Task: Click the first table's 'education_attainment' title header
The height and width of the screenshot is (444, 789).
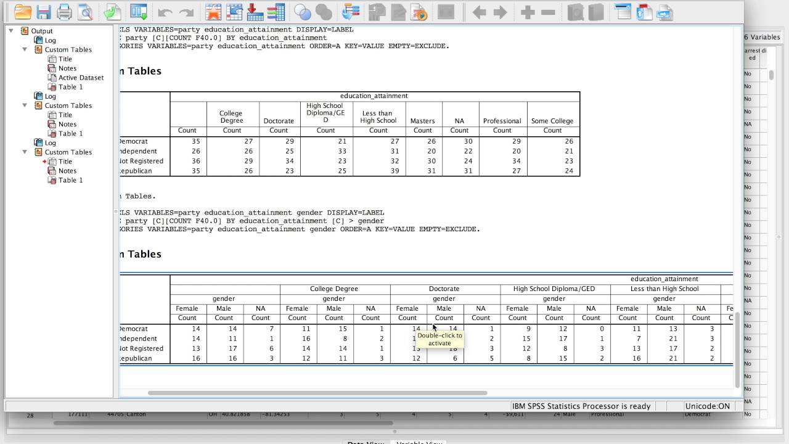Action: pyautogui.click(x=374, y=96)
